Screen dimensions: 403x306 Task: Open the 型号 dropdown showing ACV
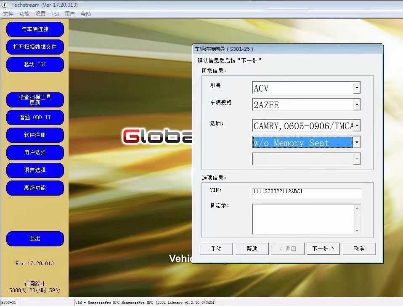tap(358, 88)
